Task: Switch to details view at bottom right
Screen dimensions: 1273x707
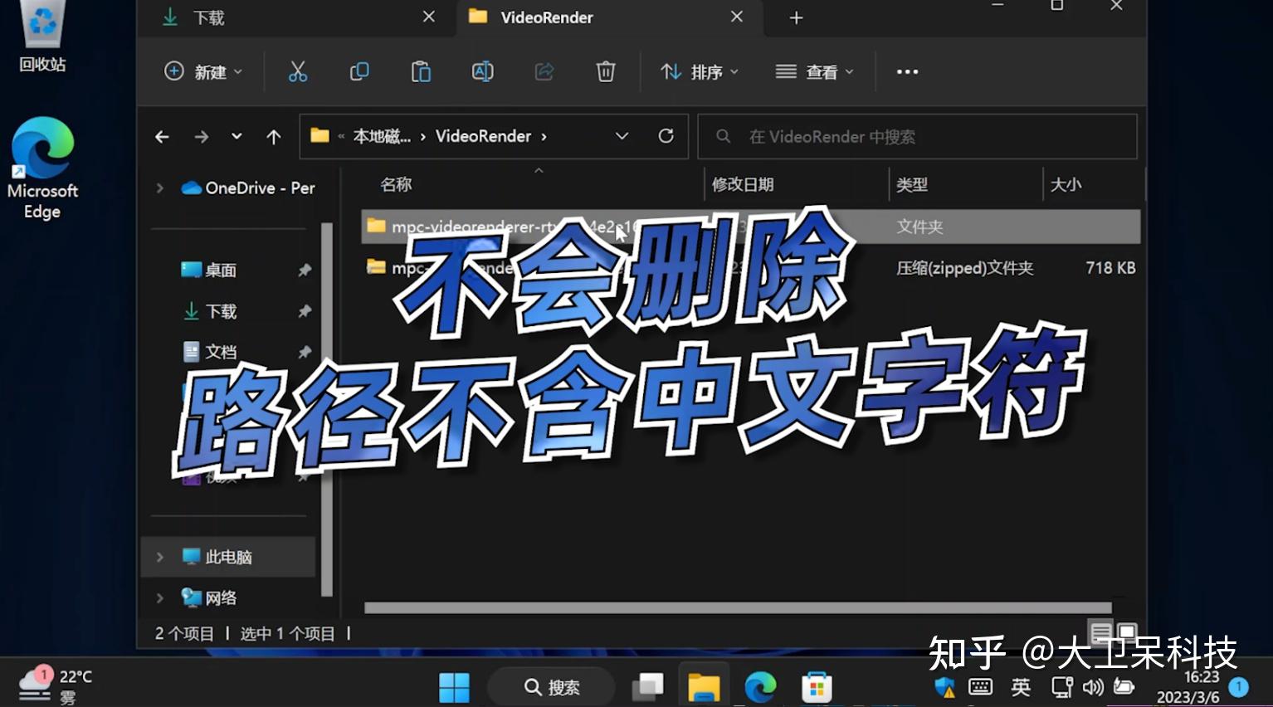Action: (x=1102, y=631)
